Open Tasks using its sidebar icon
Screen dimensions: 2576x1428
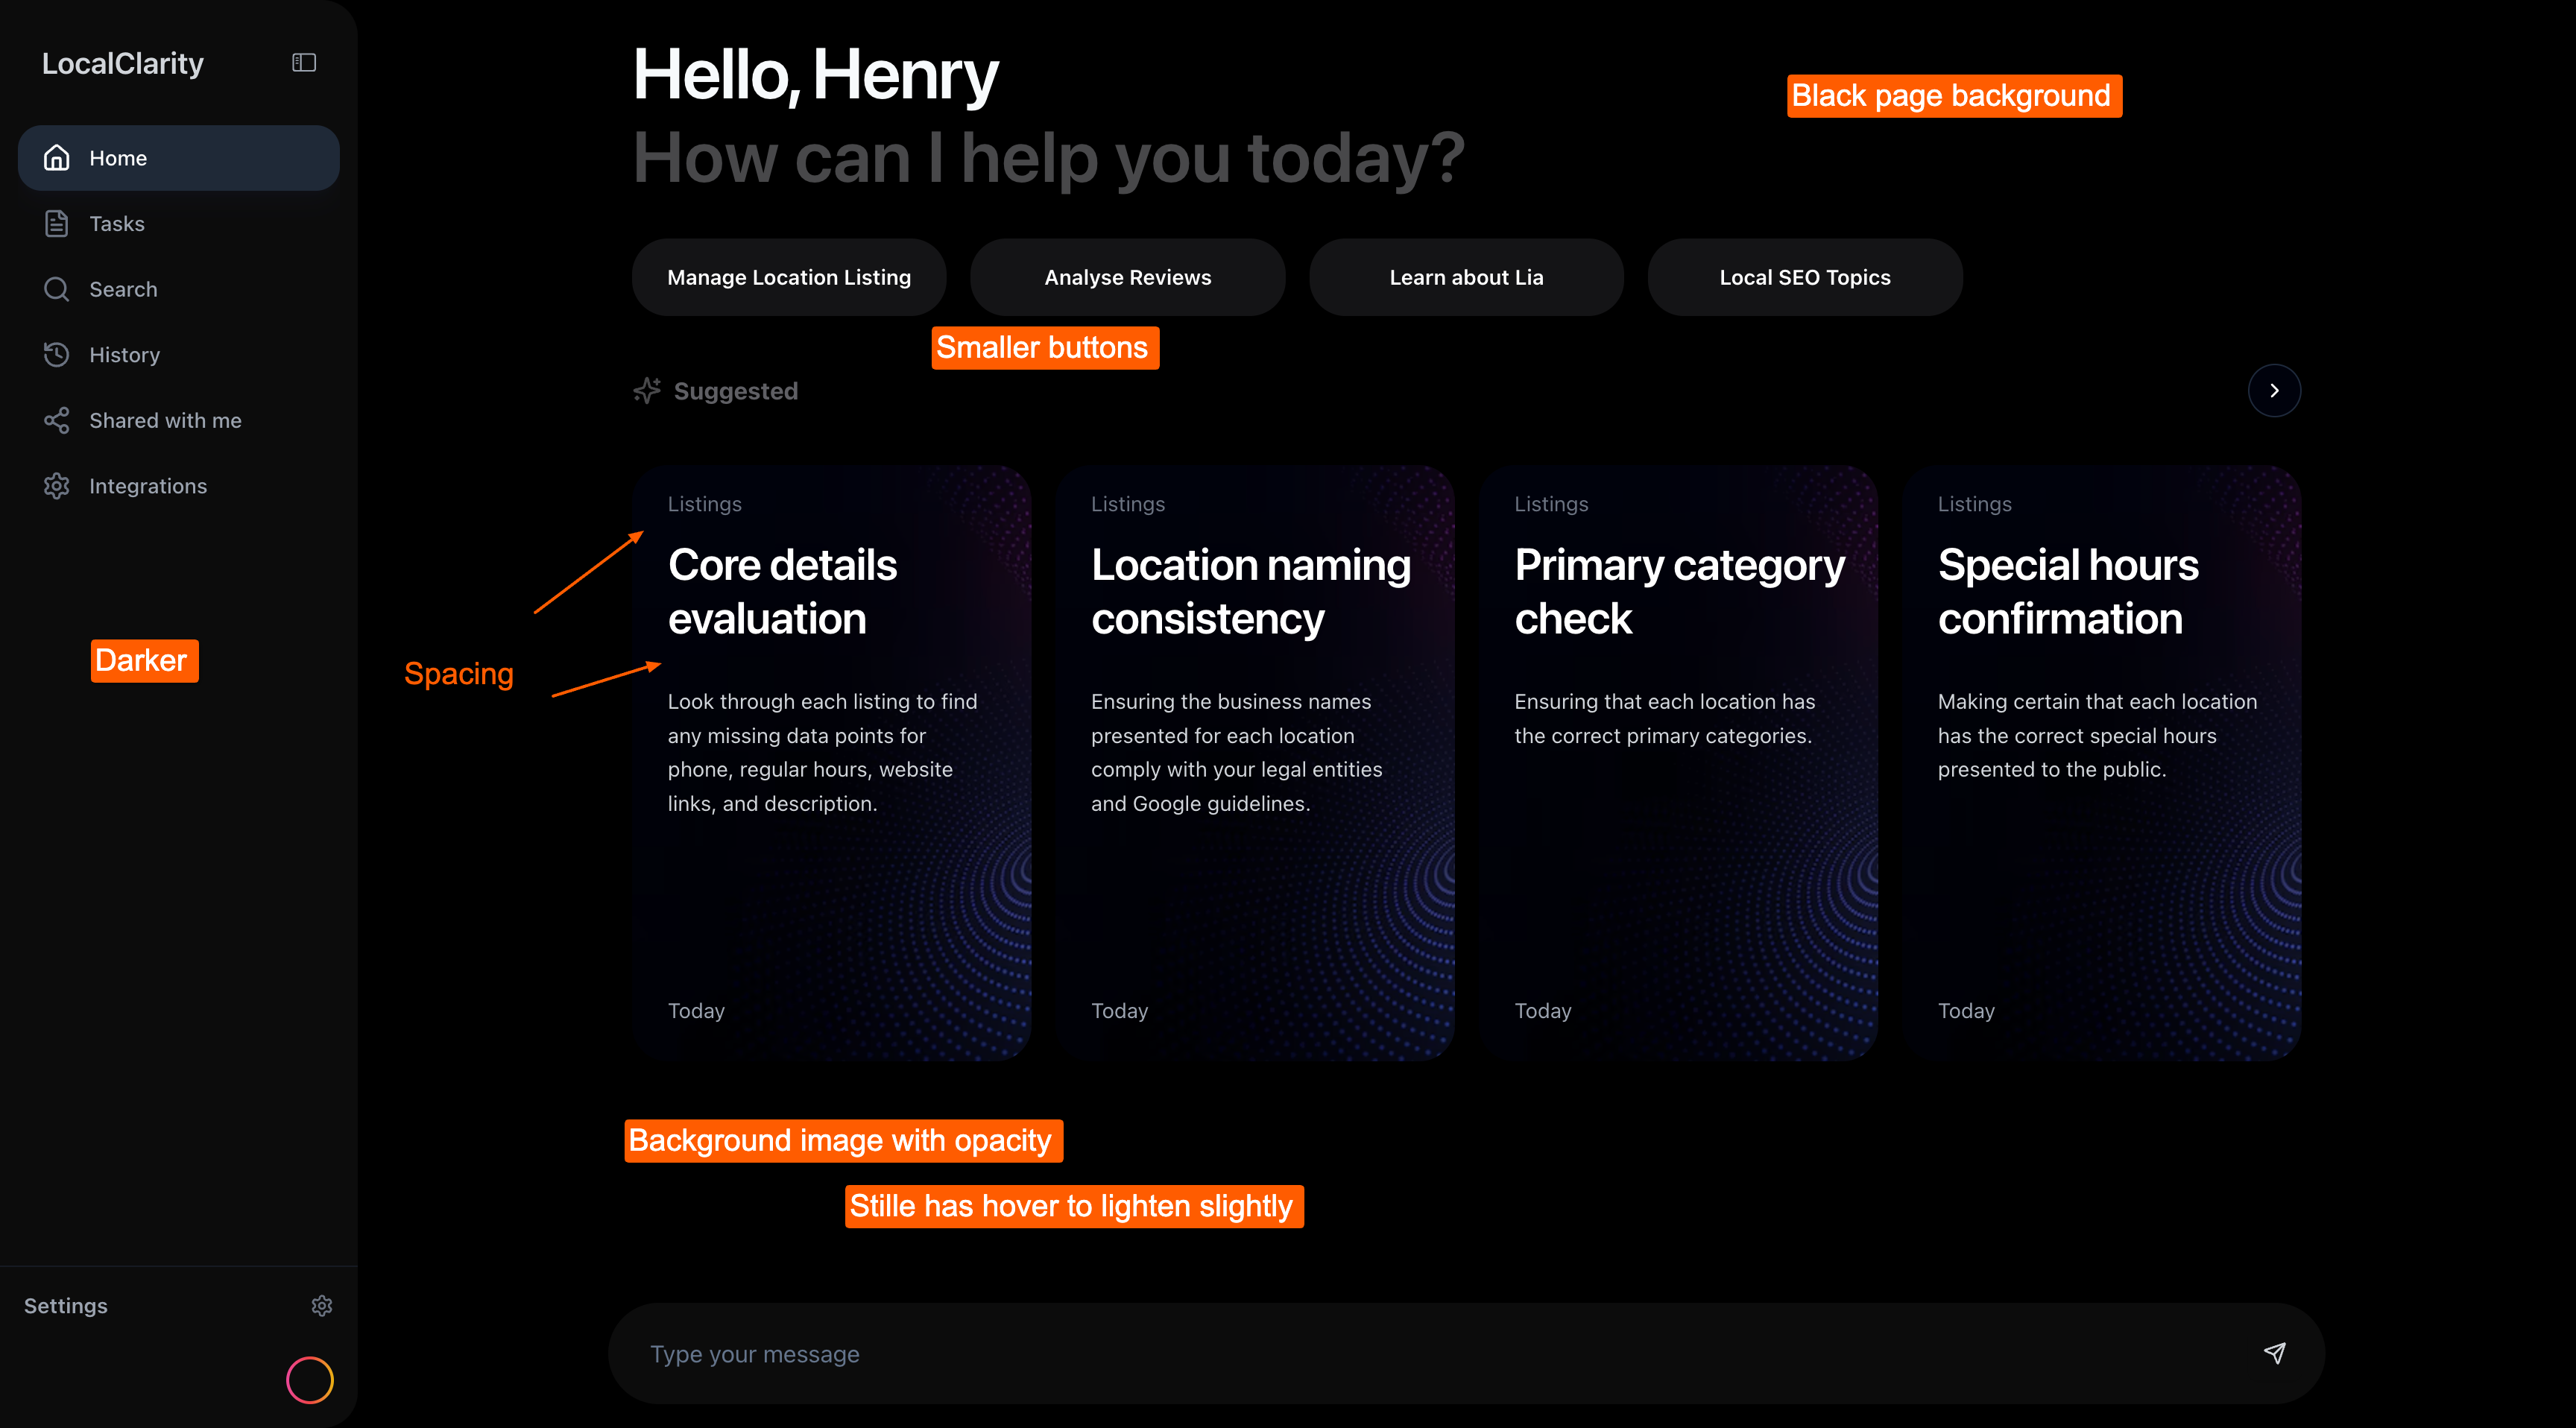[57, 223]
